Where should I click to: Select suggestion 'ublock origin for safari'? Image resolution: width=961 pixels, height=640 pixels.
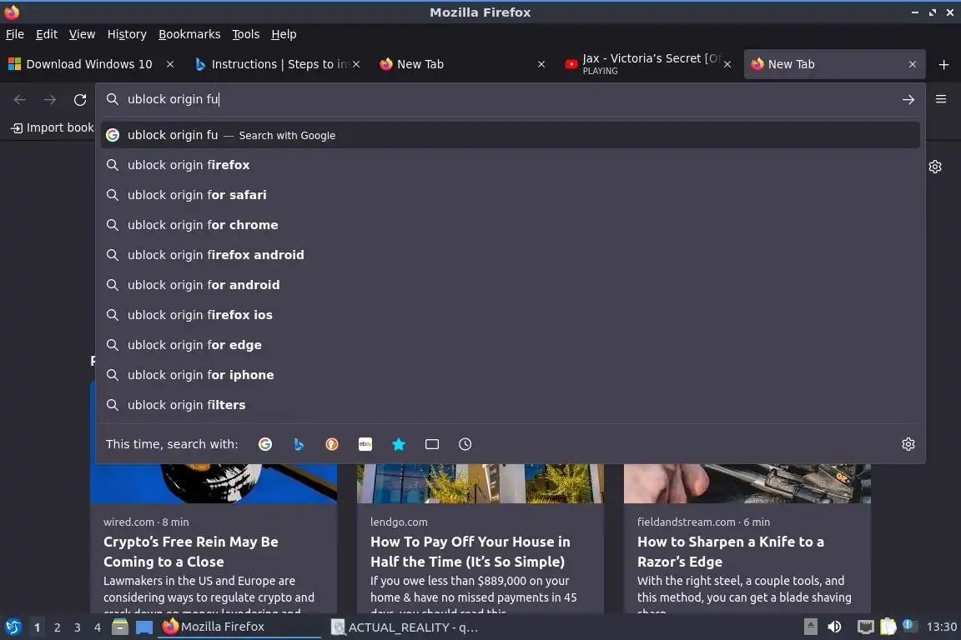point(510,195)
